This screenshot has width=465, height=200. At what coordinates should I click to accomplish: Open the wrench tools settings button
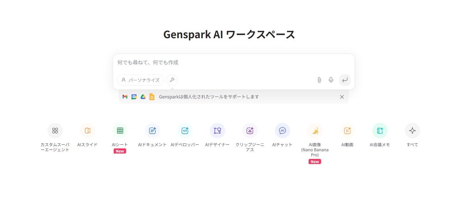(172, 80)
